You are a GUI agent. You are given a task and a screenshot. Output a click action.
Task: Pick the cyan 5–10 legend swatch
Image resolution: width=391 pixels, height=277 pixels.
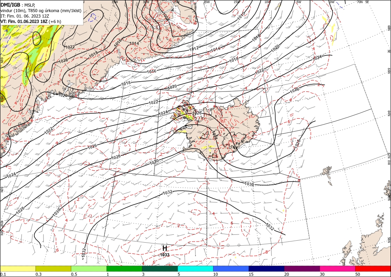tap(195, 268)
